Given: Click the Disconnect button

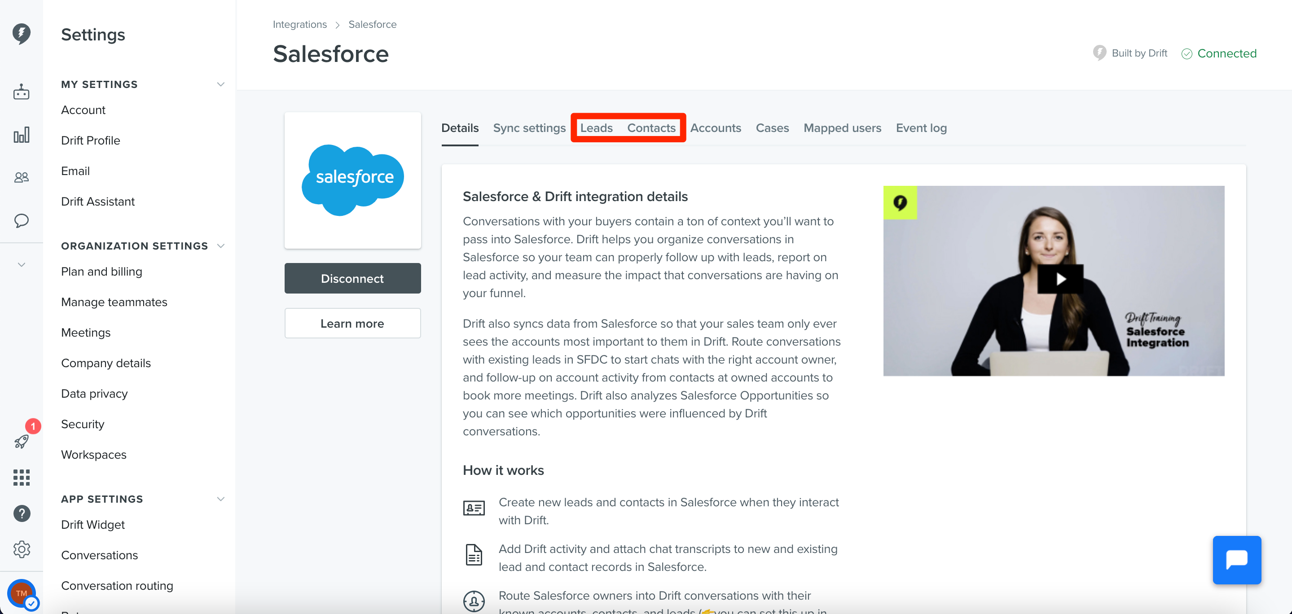Looking at the screenshot, I should click(352, 278).
